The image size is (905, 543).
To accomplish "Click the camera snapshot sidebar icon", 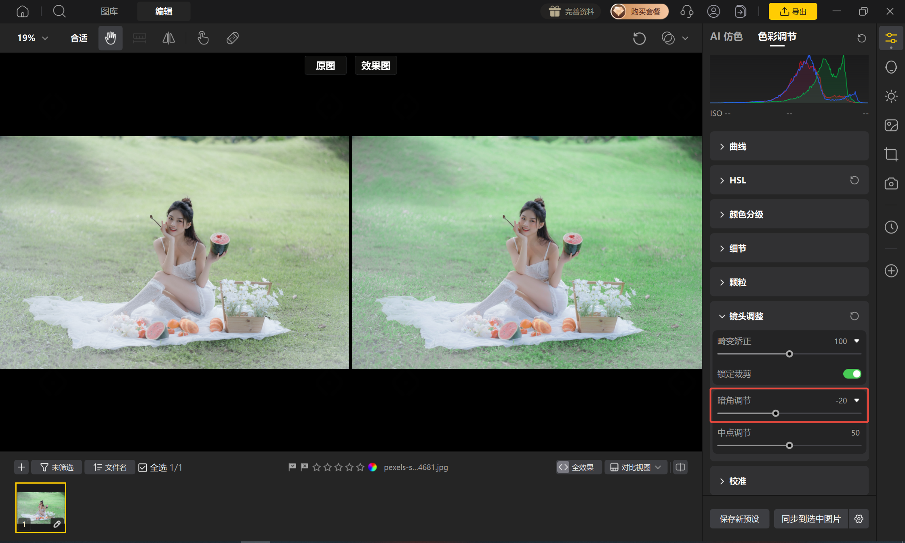I will 891,183.
